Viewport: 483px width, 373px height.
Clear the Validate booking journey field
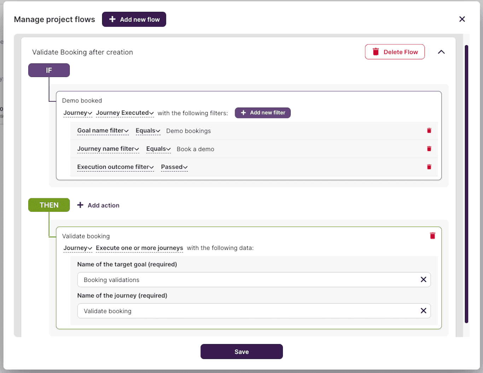423,311
